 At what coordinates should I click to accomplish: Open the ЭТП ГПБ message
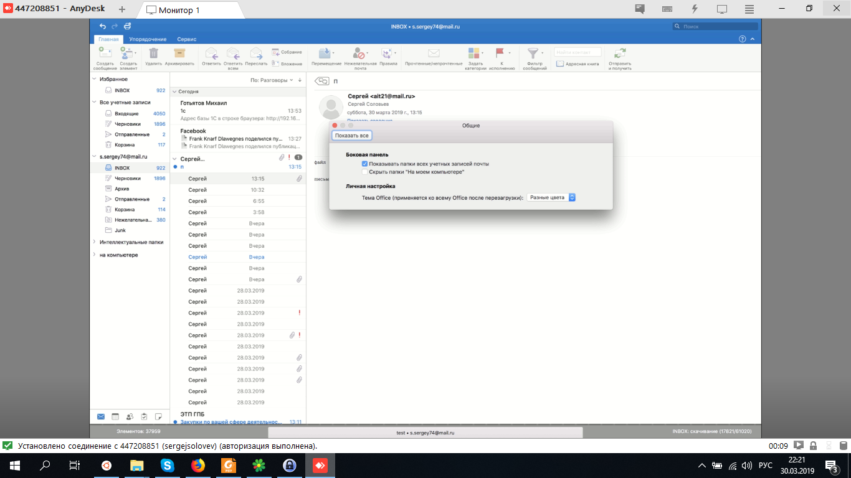click(x=238, y=418)
